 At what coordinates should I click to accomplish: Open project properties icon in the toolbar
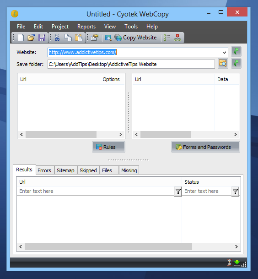tap(95, 38)
